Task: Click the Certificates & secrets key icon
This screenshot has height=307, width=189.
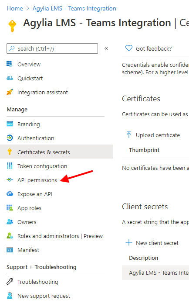Action: point(10,152)
